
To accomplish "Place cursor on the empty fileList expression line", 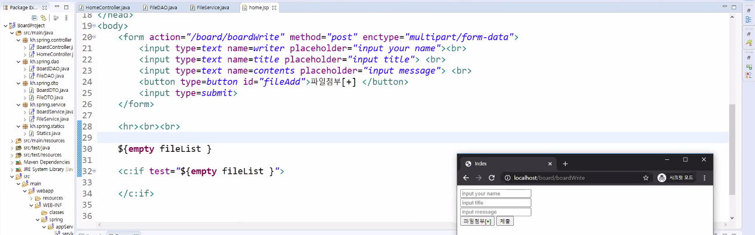I will pyautogui.click(x=164, y=149).
